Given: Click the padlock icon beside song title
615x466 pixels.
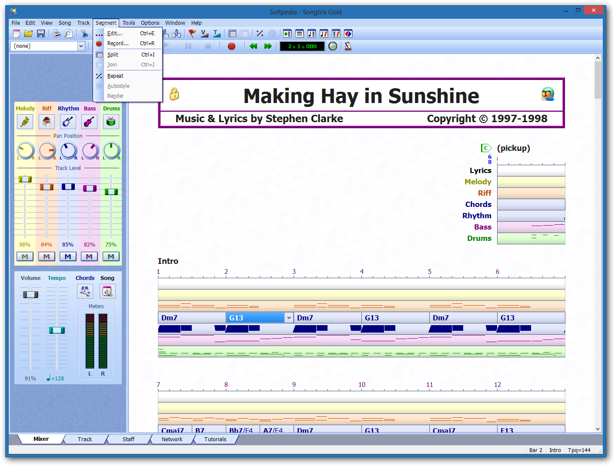Looking at the screenshot, I should [174, 94].
